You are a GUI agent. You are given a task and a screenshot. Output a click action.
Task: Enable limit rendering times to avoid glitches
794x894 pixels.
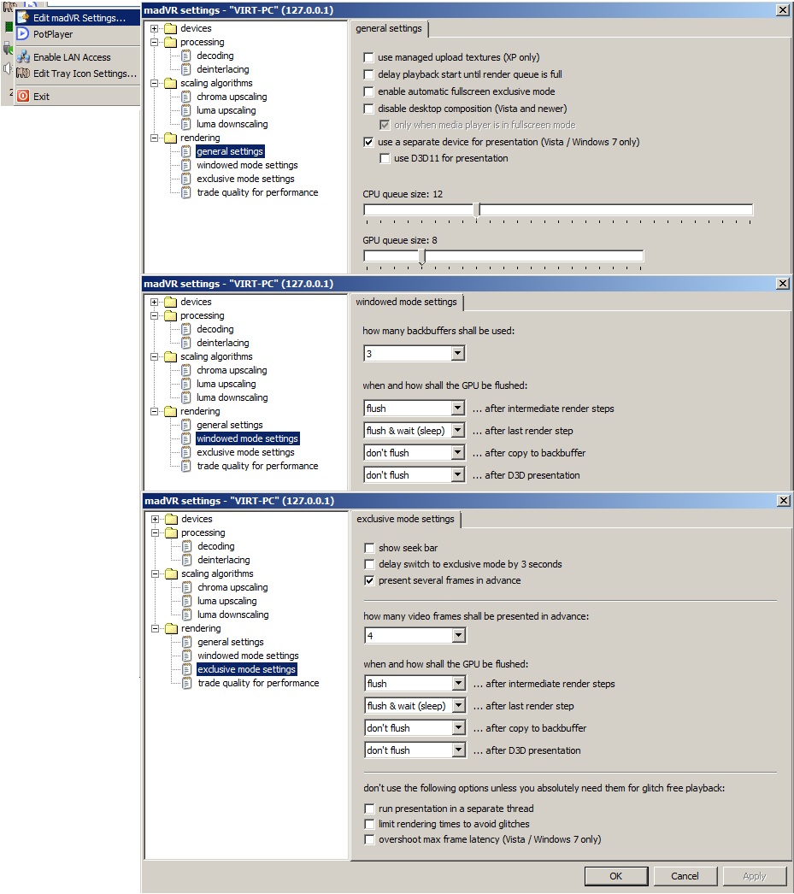coord(369,824)
